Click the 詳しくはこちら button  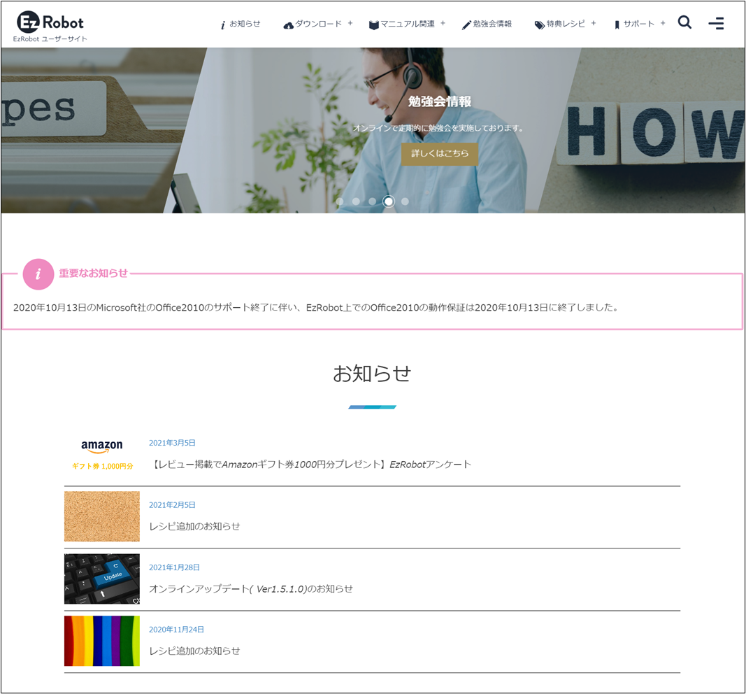439,153
